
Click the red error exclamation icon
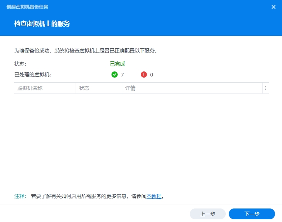tap(144, 75)
